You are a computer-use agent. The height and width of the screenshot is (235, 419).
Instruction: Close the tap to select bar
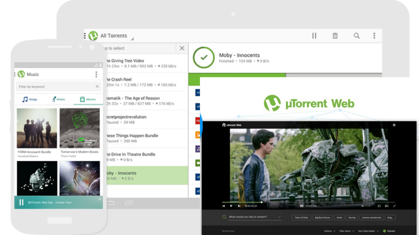coord(182,48)
